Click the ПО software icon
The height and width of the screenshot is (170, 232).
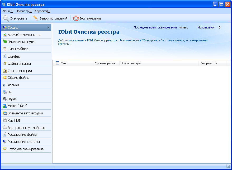click(5, 92)
